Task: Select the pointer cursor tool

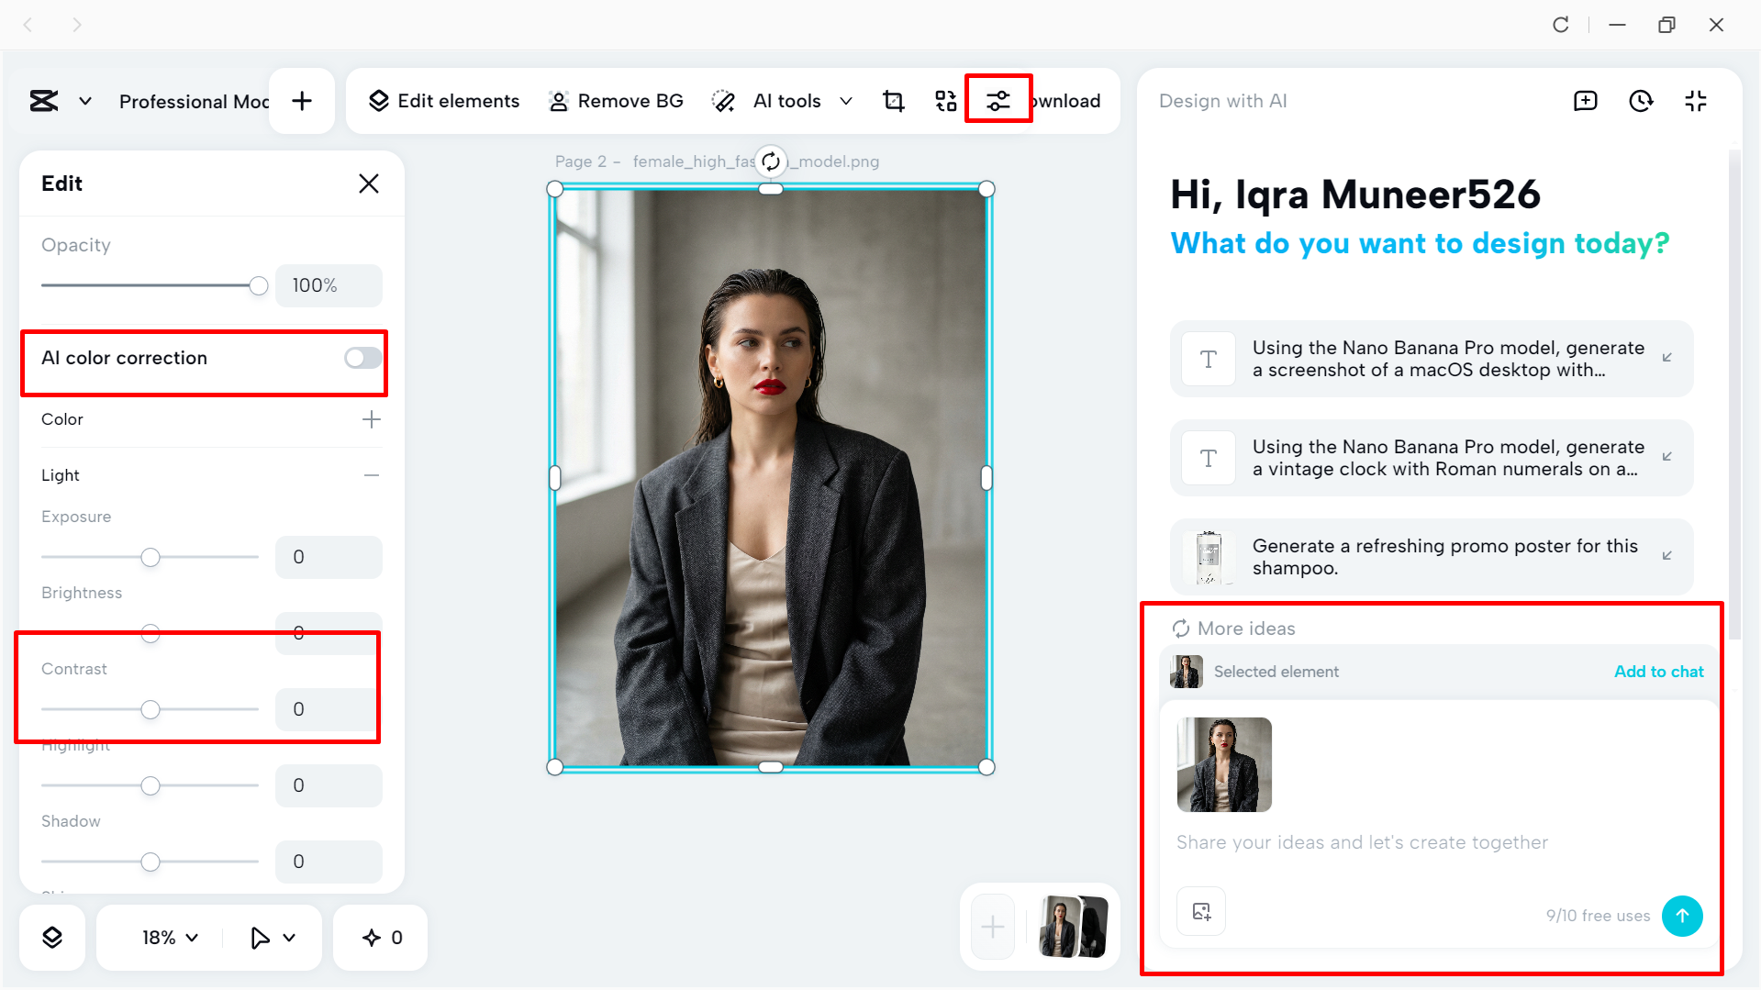Action: pos(260,938)
